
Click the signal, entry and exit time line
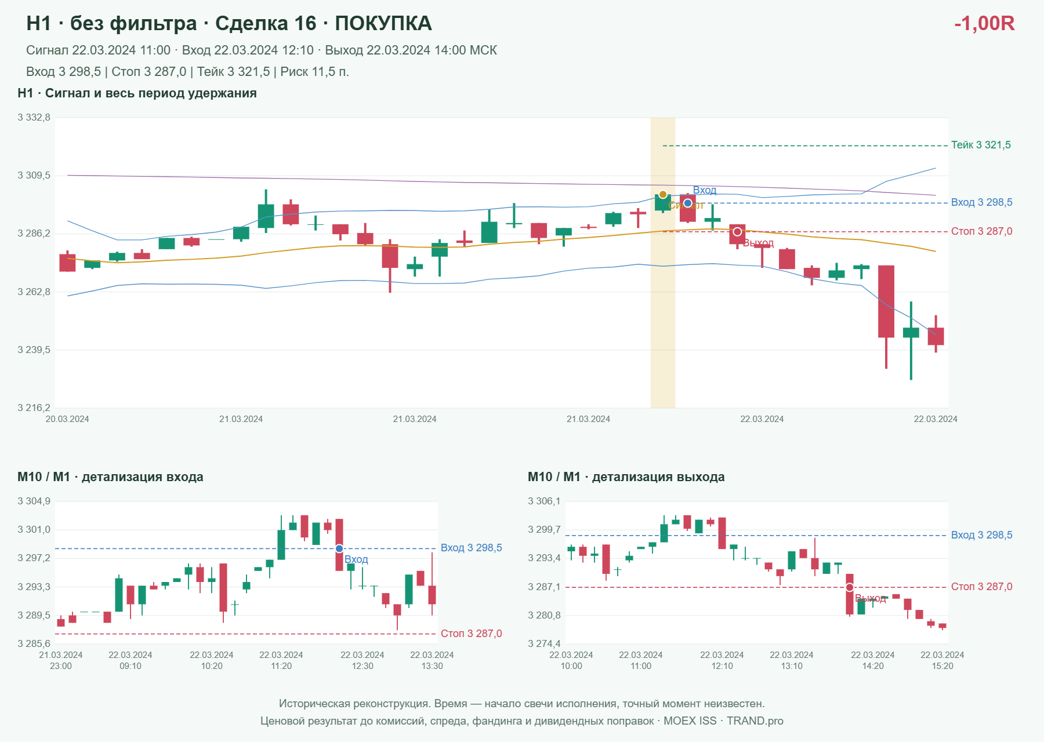262,50
